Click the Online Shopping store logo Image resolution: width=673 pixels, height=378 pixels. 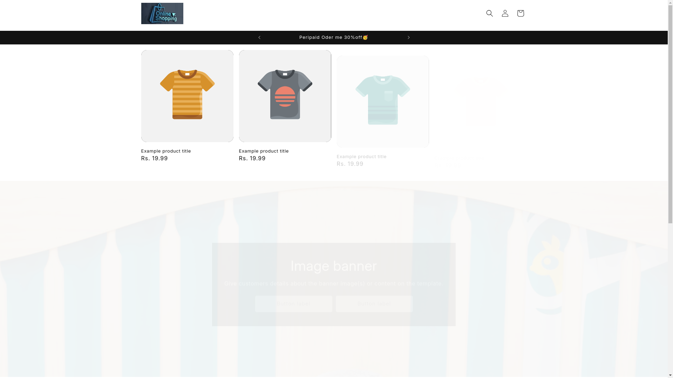162,13
